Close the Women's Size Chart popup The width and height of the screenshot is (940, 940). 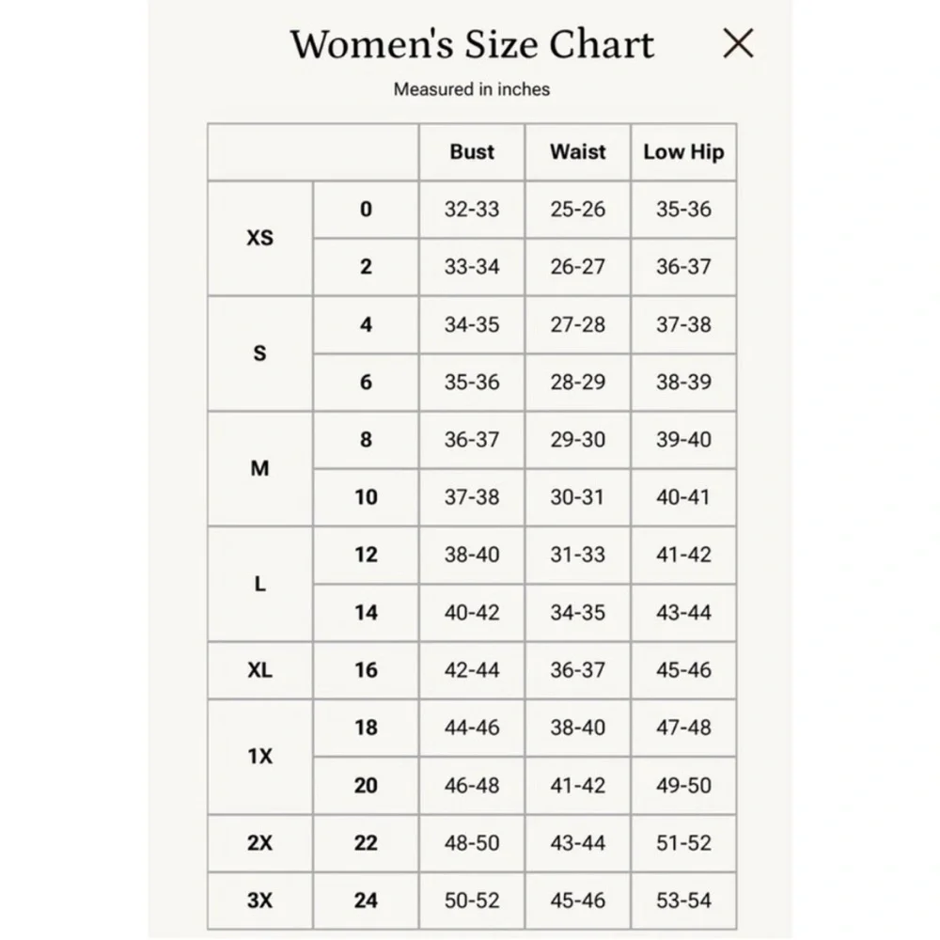738,43
